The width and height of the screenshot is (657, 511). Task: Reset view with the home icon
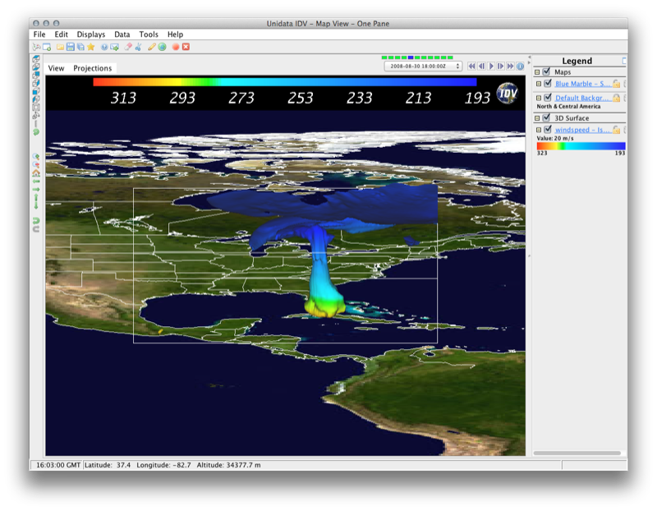36,173
